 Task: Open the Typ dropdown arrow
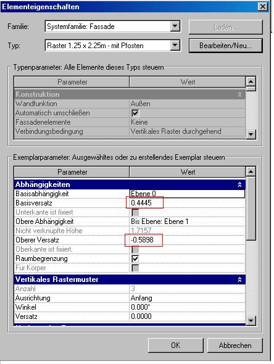click(175, 45)
